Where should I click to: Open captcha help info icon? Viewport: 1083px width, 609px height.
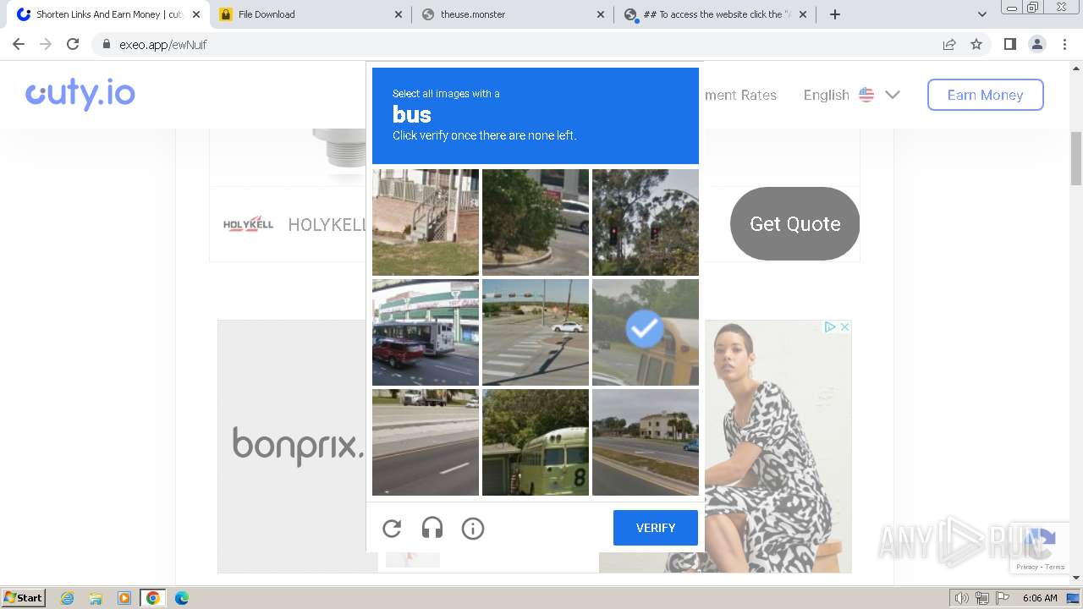click(473, 529)
